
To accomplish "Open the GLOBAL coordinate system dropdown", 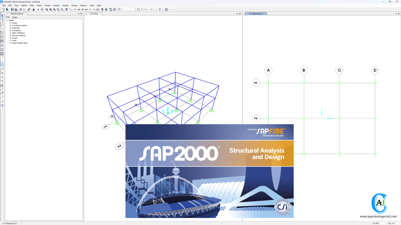I will 386,223.
